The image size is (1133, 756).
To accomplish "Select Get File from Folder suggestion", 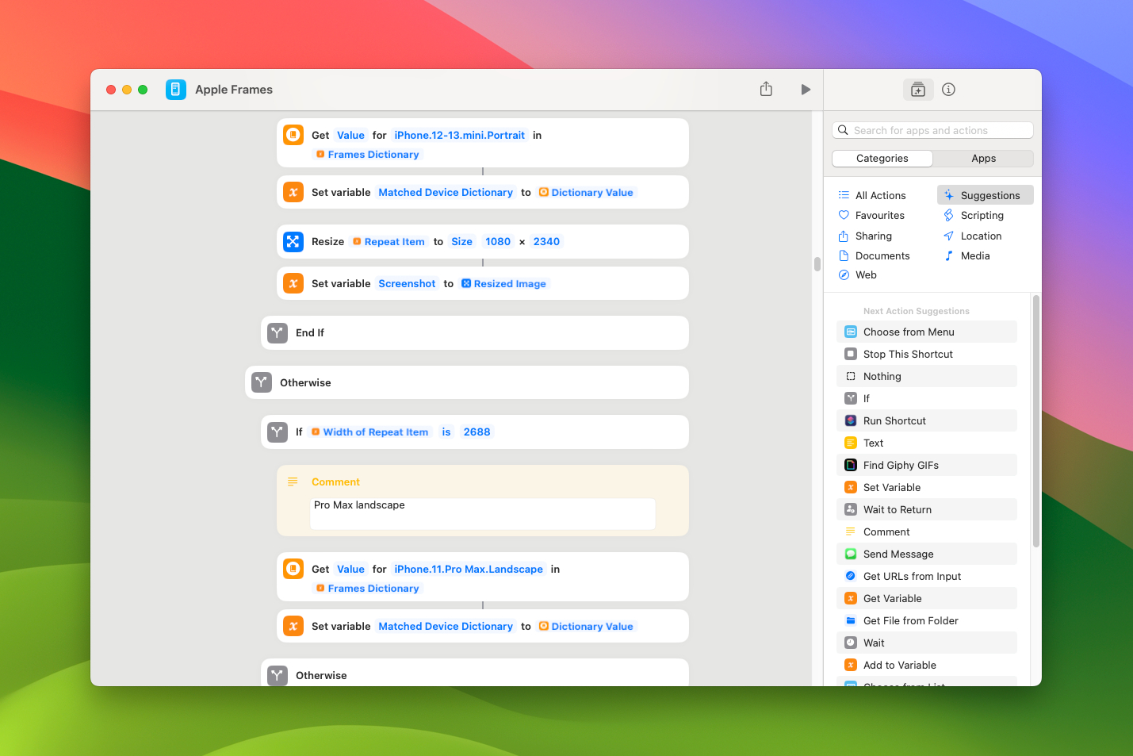I will click(x=927, y=620).
